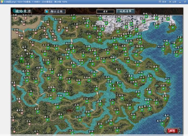Select the 南海 city marker

coord(134,117)
